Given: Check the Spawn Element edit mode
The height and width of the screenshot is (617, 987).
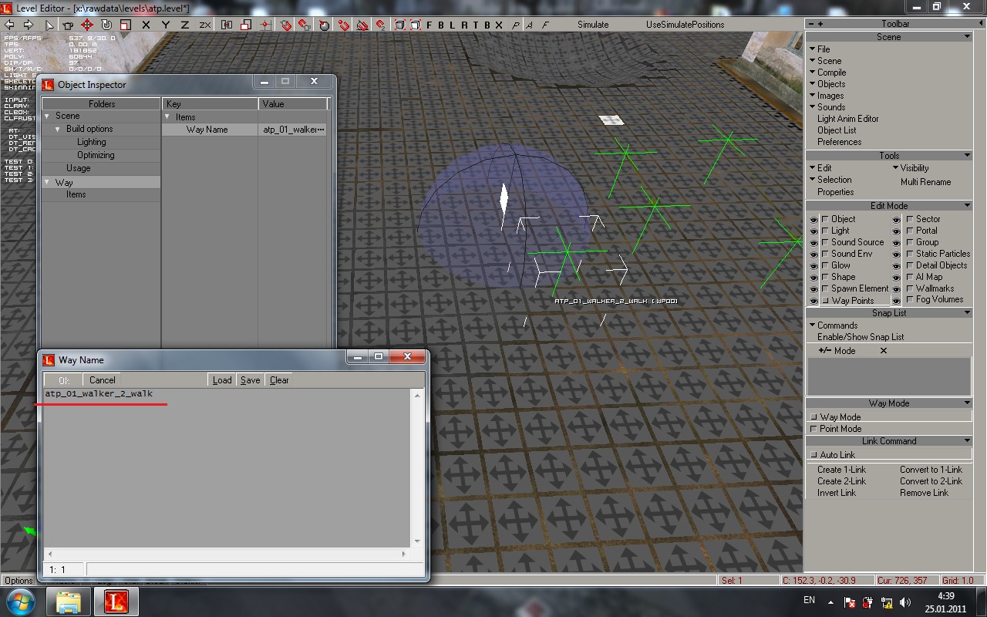Looking at the screenshot, I should 825,288.
